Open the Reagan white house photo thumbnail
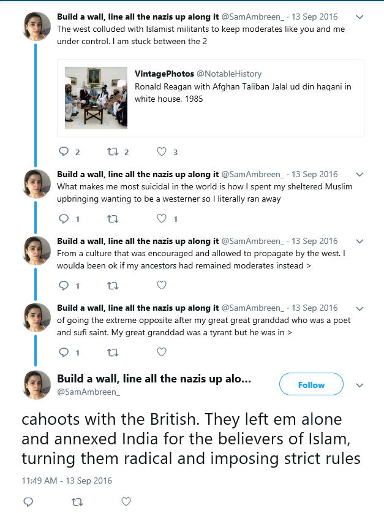 coord(96,98)
